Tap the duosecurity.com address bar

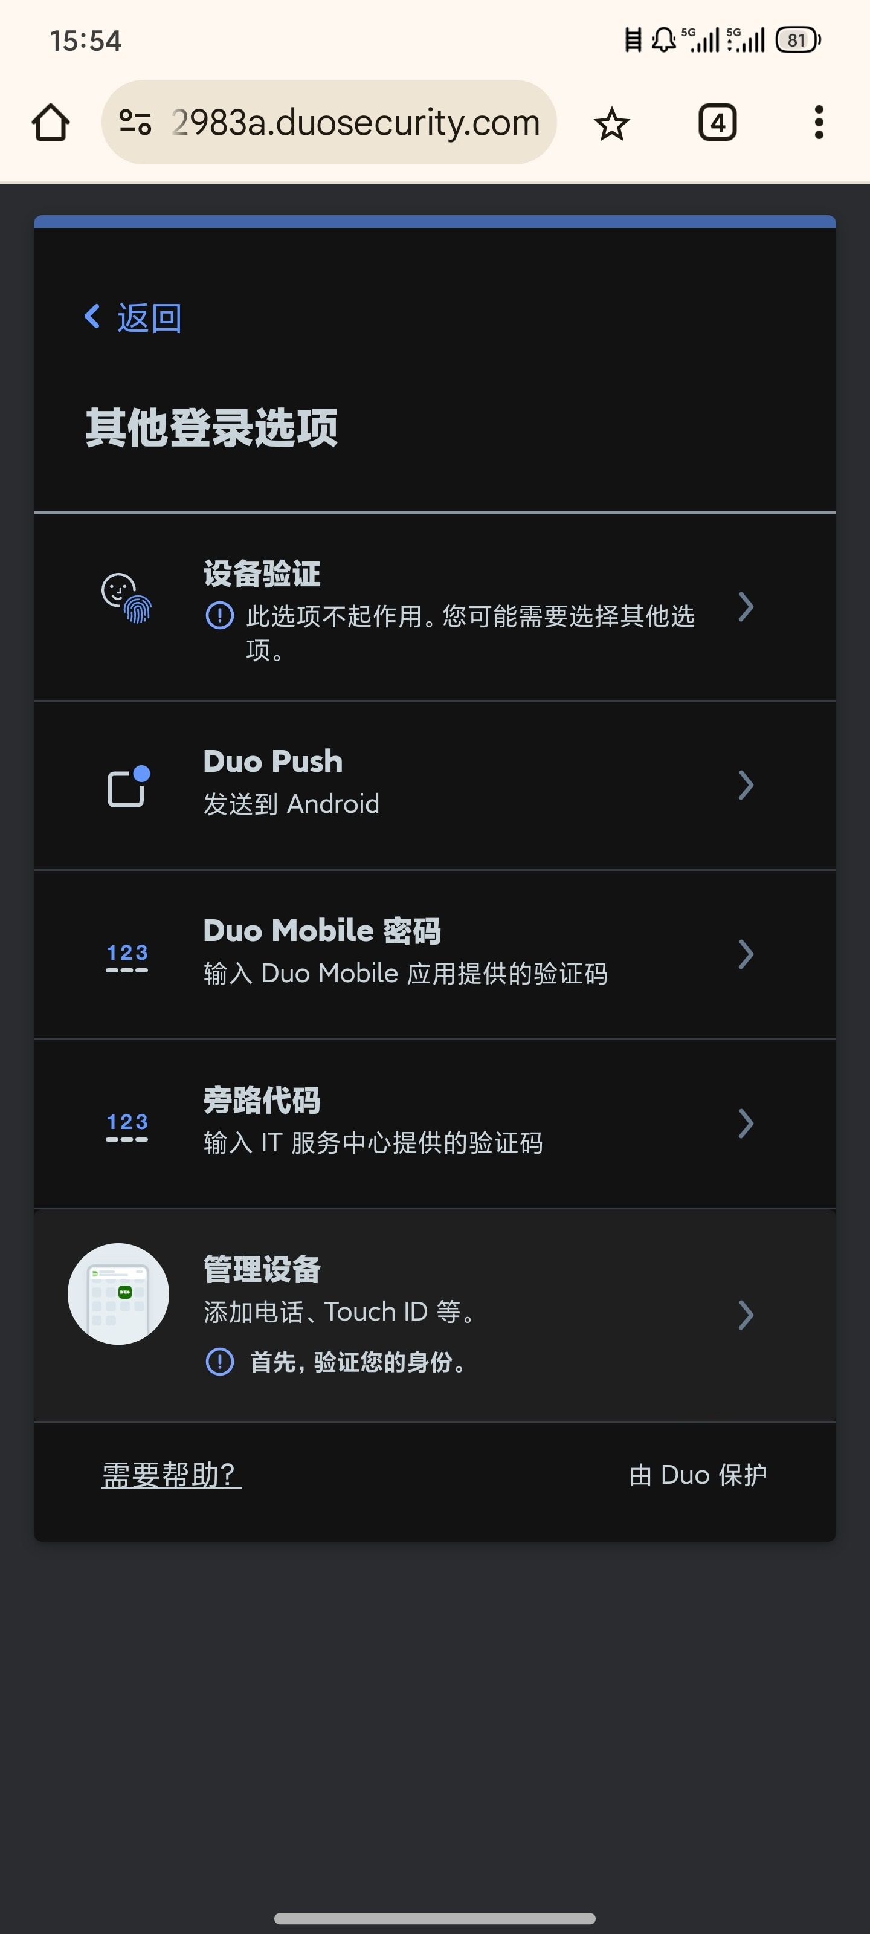(x=354, y=122)
